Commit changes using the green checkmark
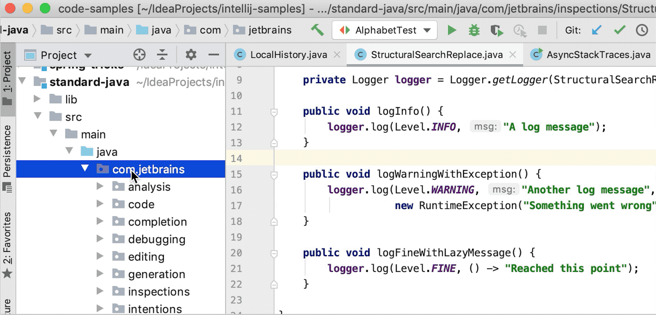Viewport: 656px width, 315px height. tap(620, 30)
